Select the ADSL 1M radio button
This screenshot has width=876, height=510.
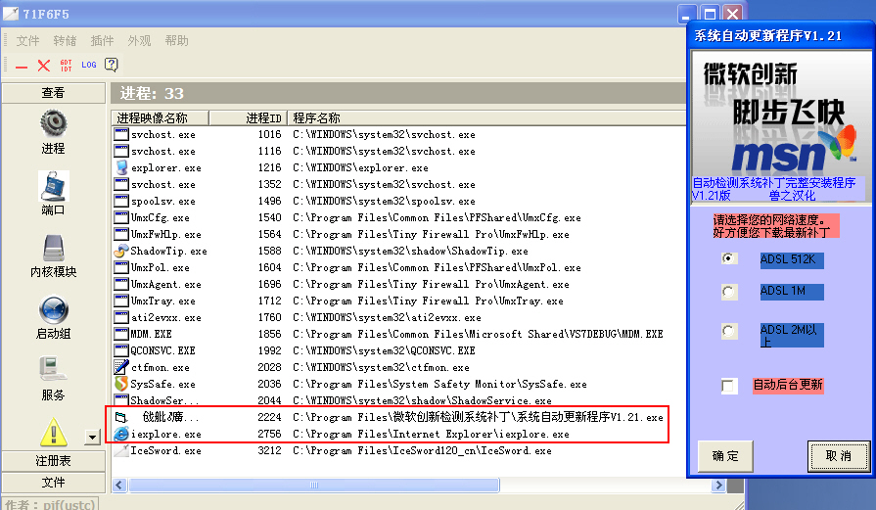pyautogui.click(x=728, y=292)
